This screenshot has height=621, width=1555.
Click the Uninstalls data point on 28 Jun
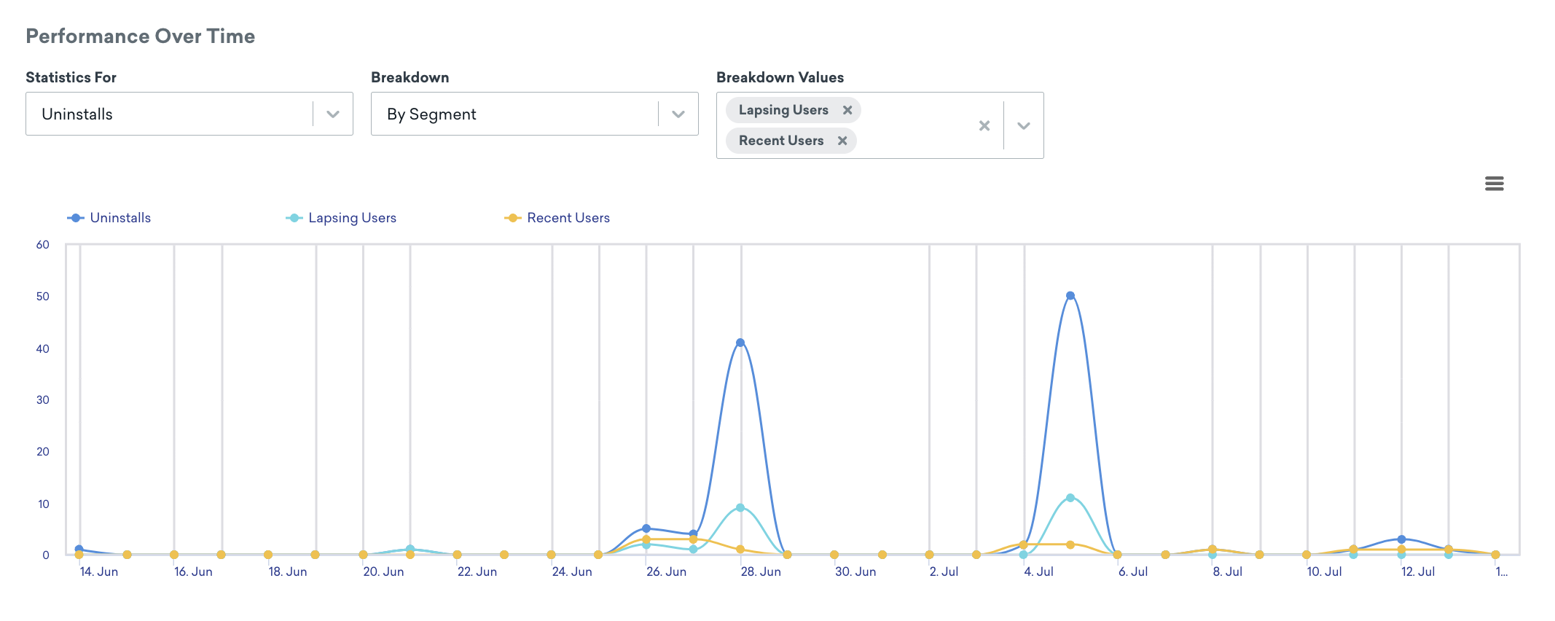point(740,343)
